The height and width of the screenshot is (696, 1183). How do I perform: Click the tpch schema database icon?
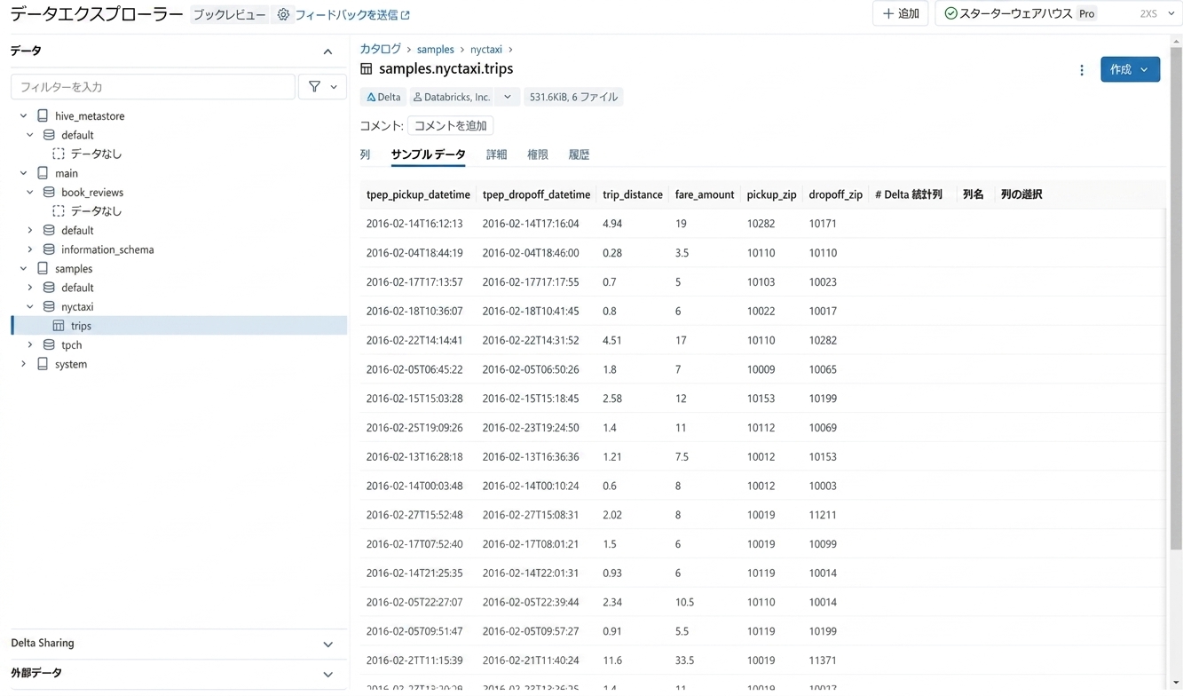pyautogui.click(x=49, y=344)
